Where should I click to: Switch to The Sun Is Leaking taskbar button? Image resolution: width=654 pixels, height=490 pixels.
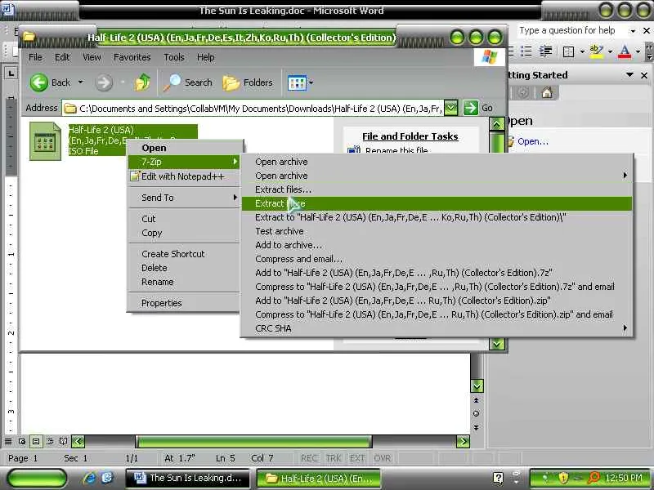coord(188,478)
